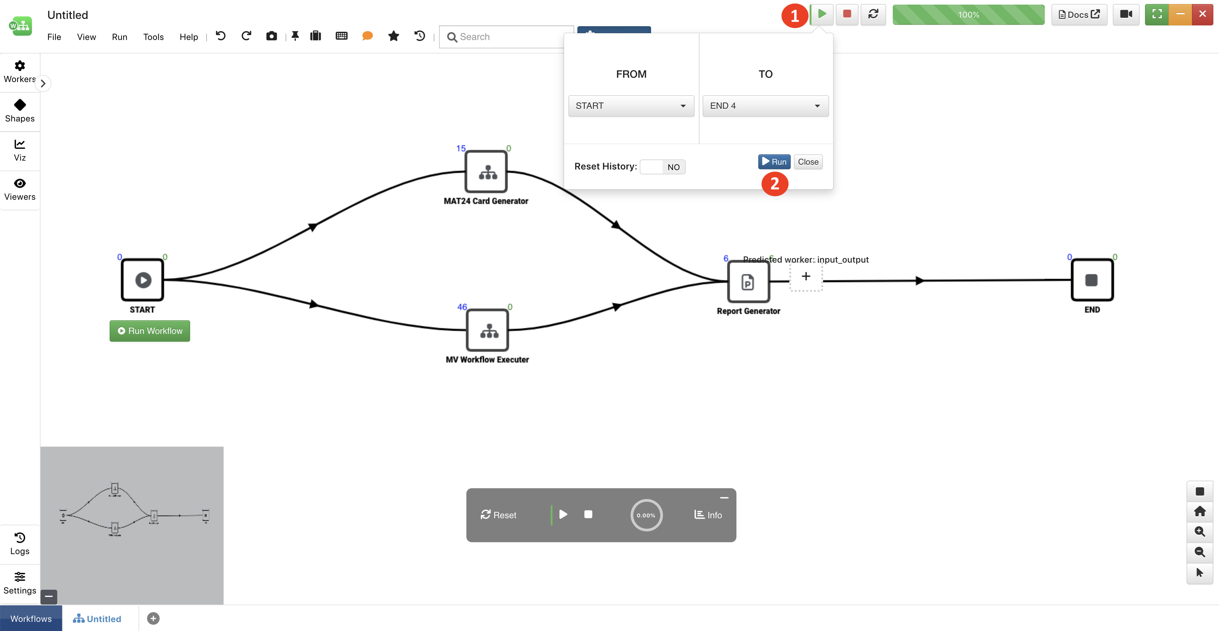This screenshot has width=1219, height=631.
Task: Click the green fullscreen expand icon
Action: coord(1157,14)
